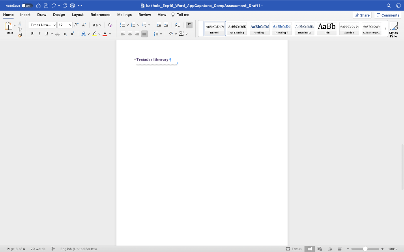Click the Clear Formatting icon
This screenshot has height=252, width=404.
(x=110, y=25)
